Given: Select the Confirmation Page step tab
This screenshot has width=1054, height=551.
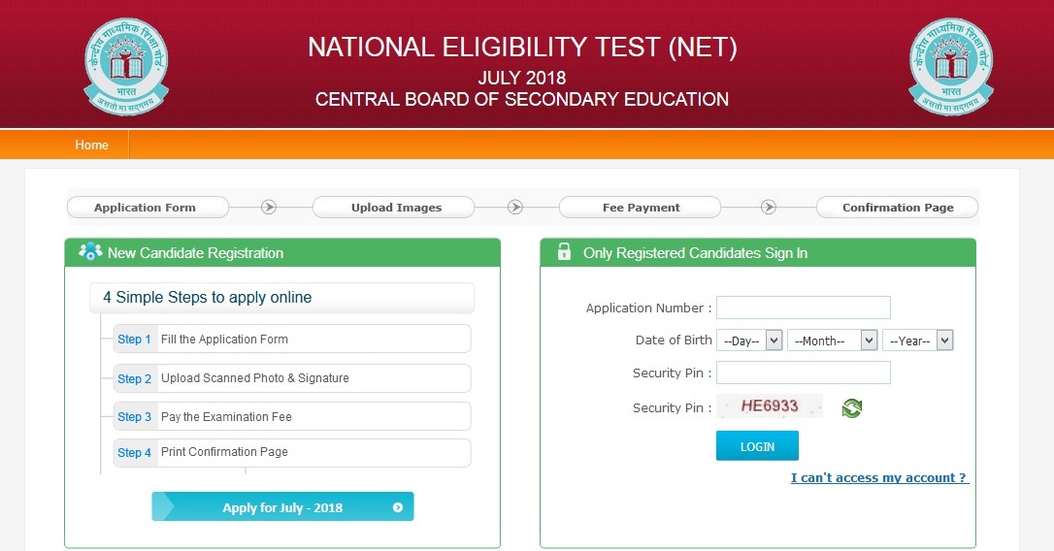Looking at the screenshot, I should click(898, 207).
